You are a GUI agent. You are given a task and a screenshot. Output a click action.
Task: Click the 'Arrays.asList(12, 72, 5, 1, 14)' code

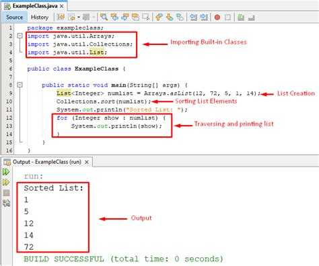coord(201,93)
